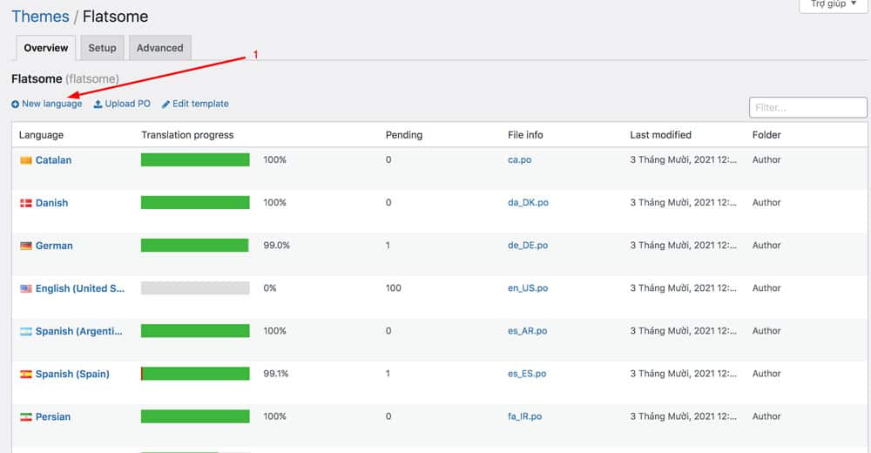871x453 pixels.
Task: Click the Spanish (Spain) flag icon
Action: pyautogui.click(x=26, y=375)
